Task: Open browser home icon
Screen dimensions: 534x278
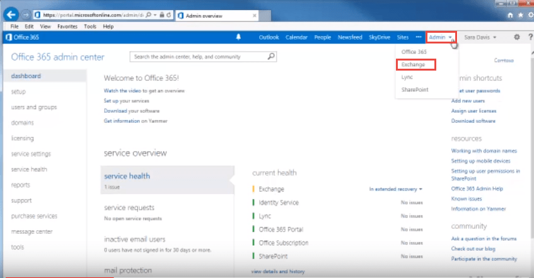Action: click(x=510, y=15)
